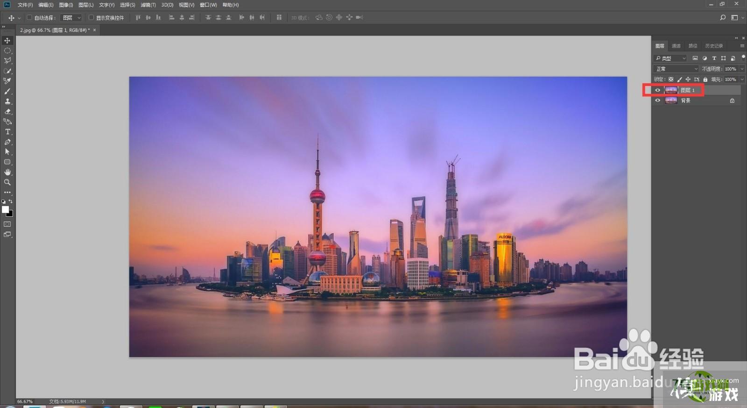Click lock transparent pixels icon
This screenshot has height=408, width=747.
[671, 79]
